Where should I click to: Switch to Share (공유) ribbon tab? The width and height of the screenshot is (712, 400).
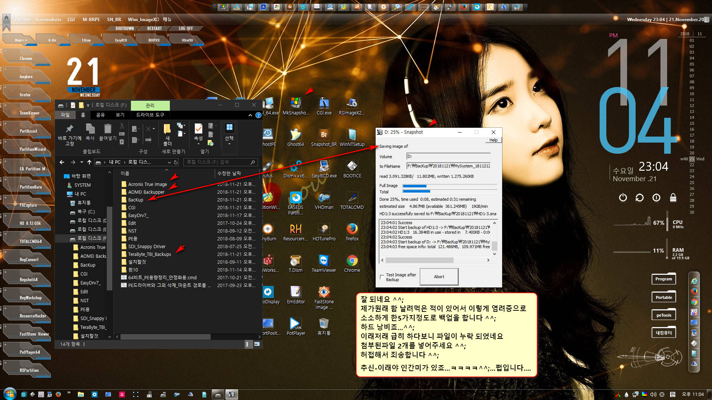[x=100, y=115]
